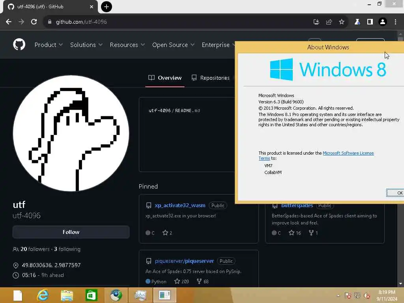Click OK in the About Windows dialog
The image size is (404, 303).
tap(396, 193)
